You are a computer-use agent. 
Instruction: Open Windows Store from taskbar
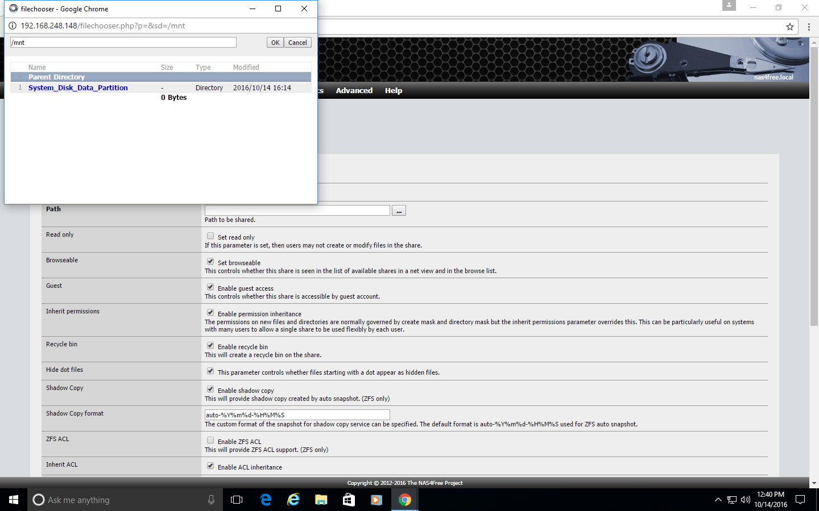pyautogui.click(x=349, y=500)
